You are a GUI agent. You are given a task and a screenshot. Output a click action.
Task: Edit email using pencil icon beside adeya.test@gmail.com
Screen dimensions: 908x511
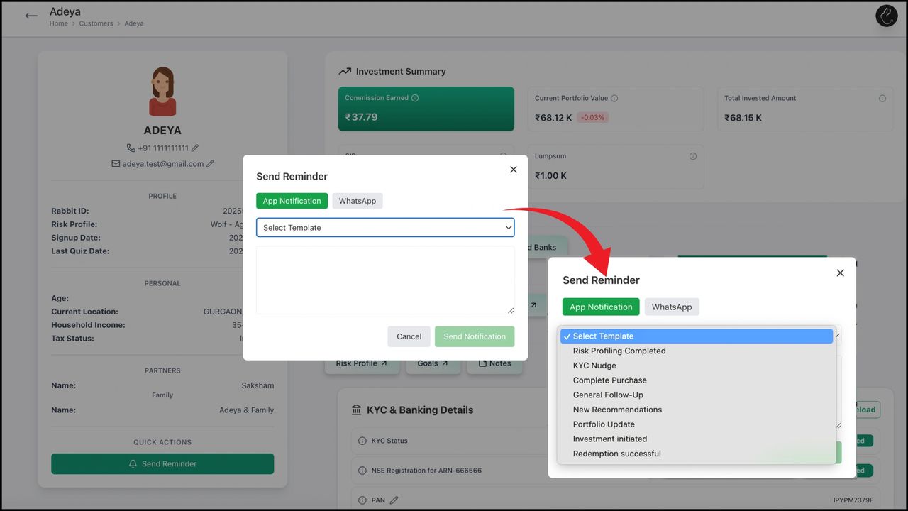tap(210, 164)
